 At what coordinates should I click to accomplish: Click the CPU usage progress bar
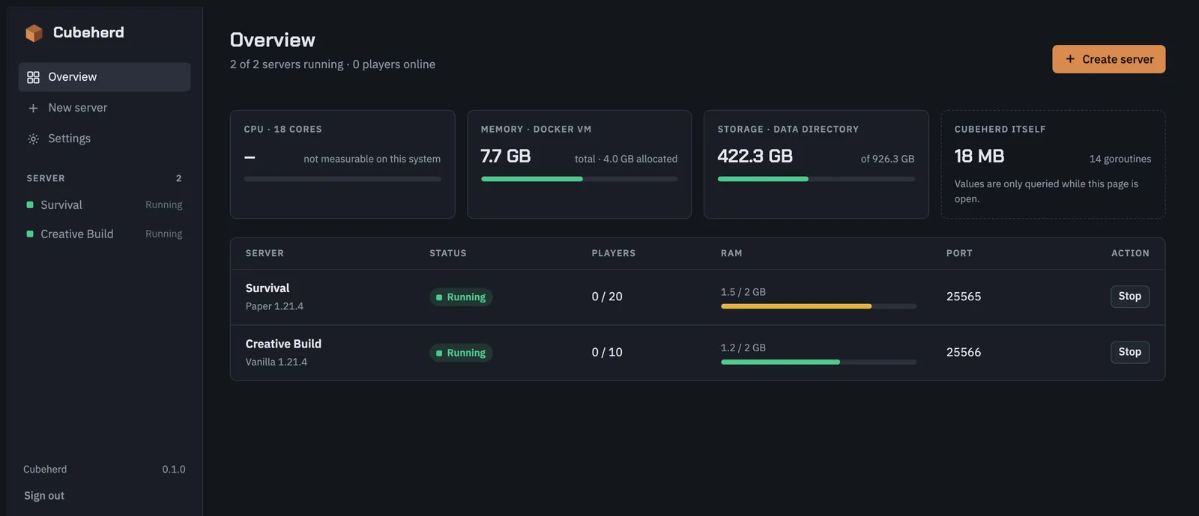coord(342,179)
